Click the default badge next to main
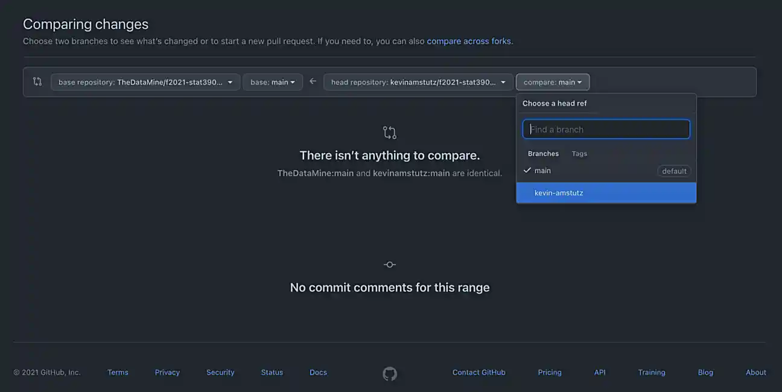Image resolution: width=782 pixels, height=392 pixels. [674, 171]
